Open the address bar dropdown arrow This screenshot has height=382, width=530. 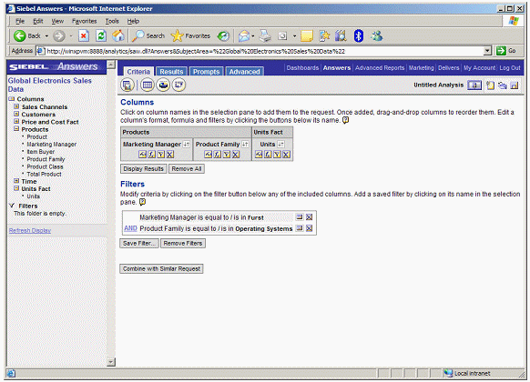487,51
